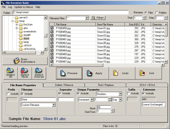
Task: Click the server3 folder icon
Action: point(16,18)
